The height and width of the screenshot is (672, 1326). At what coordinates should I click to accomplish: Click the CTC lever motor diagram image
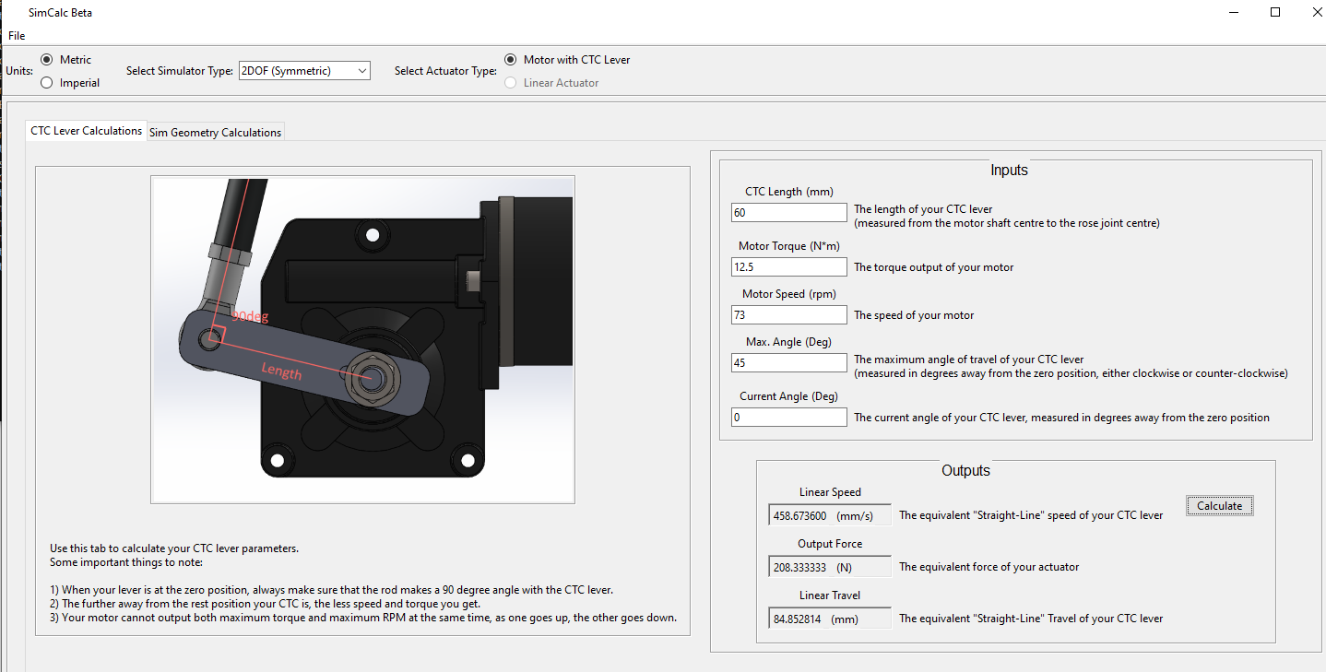point(362,339)
